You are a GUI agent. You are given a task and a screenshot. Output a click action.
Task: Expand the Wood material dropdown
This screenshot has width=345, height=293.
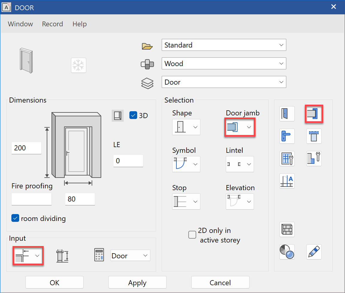(x=224, y=64)
